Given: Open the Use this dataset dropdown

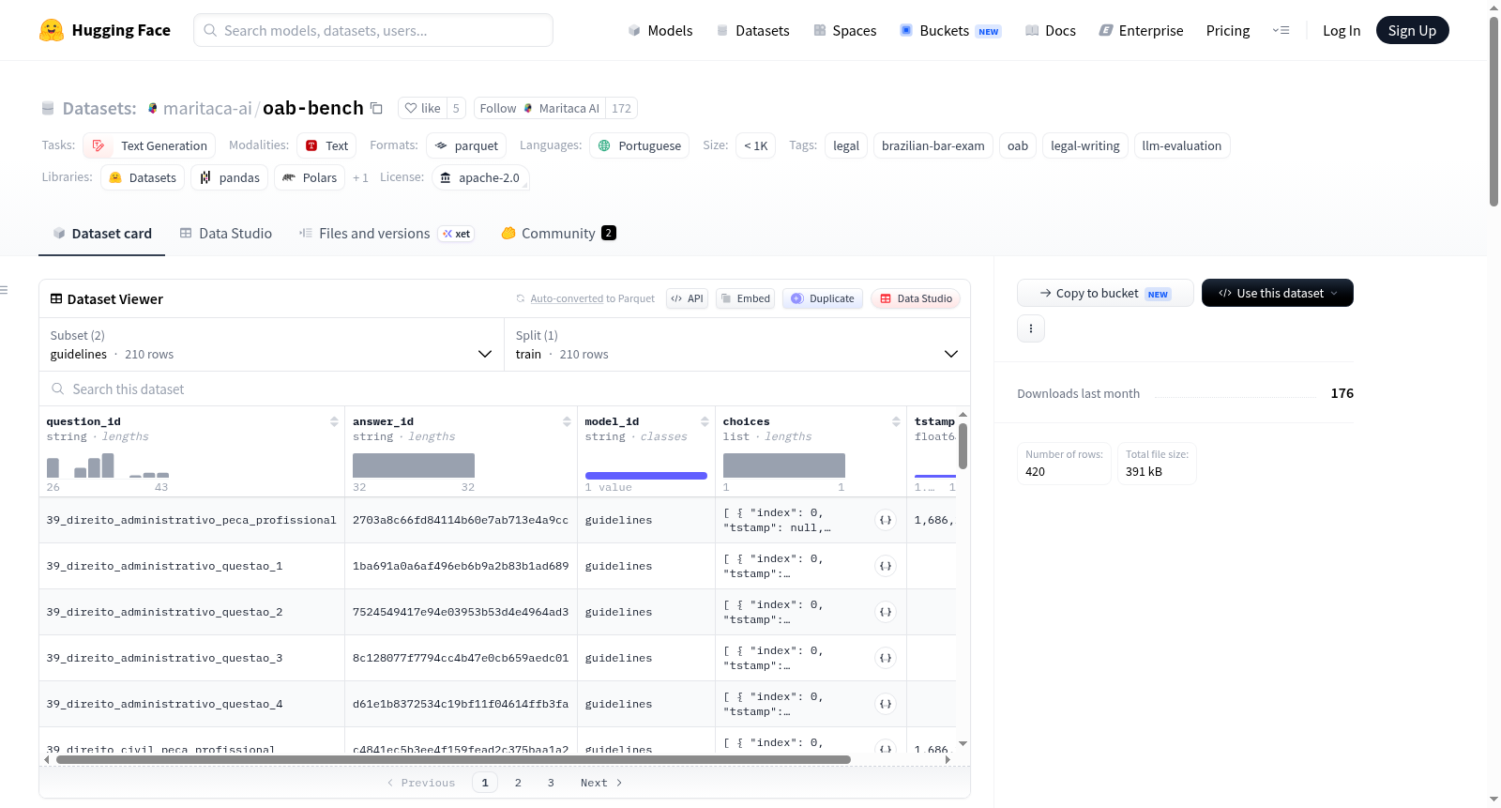Looking at the screenshot, I should 1278,293.
